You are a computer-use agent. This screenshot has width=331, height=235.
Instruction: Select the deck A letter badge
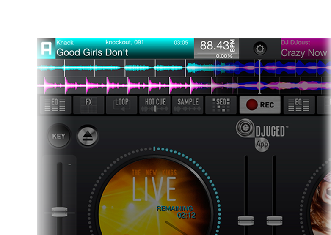pos(46,49)
